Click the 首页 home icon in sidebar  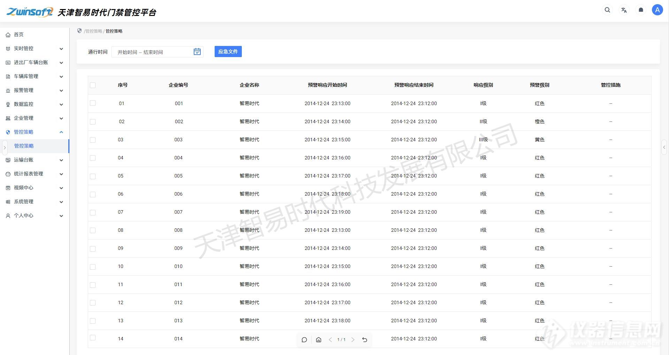click(x=8, y=35)
